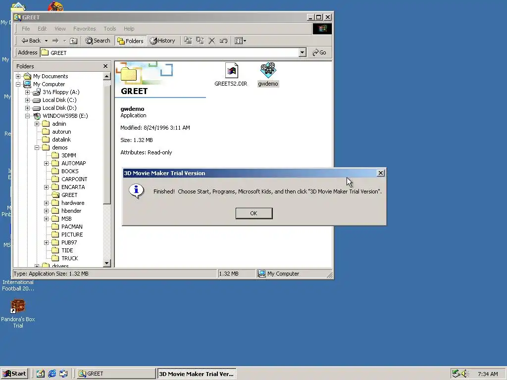
Task: Click the folder tree scroll up arrow
Action: tap(107, 77)
